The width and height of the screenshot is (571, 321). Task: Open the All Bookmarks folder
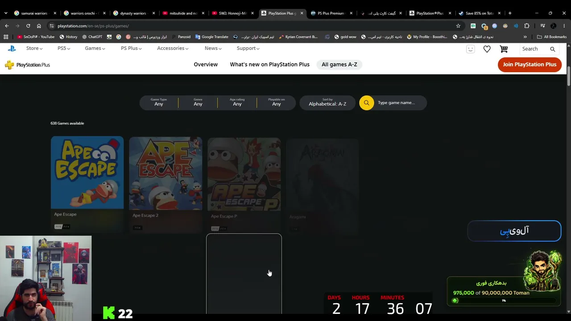coord(552,37)
